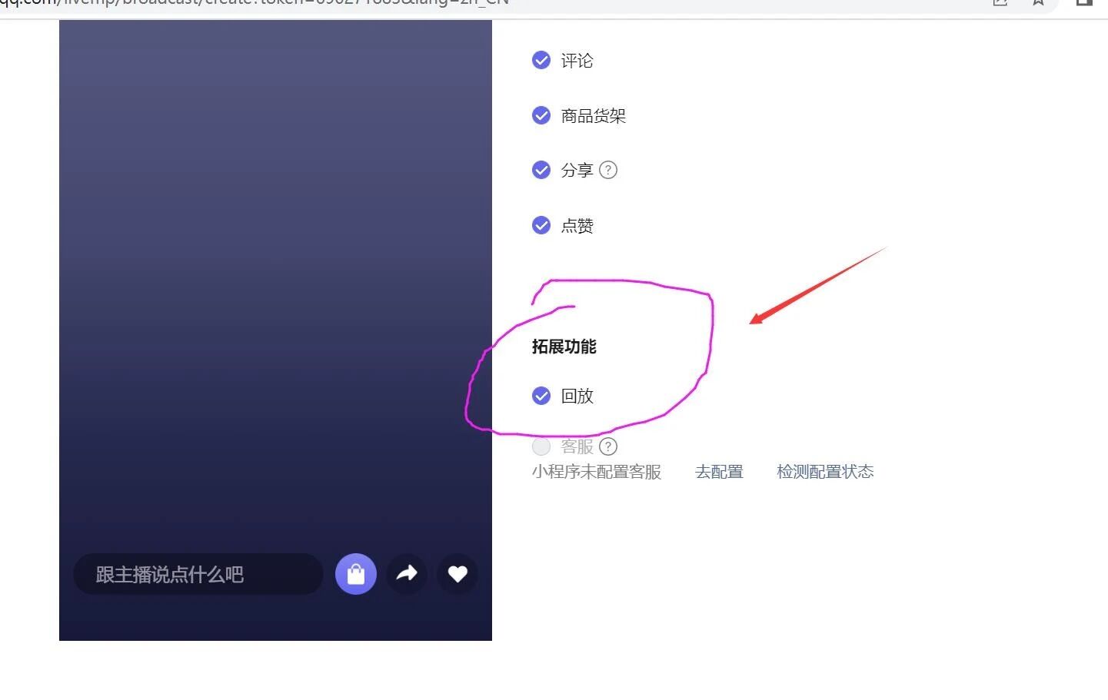Open the 去配置 link
Image resolution: width=1108 pixels, height=700 pixels.
coord(719,472)
